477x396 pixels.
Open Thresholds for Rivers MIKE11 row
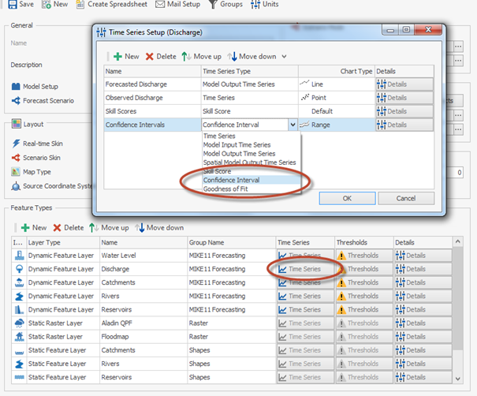[x=364, y=296]
